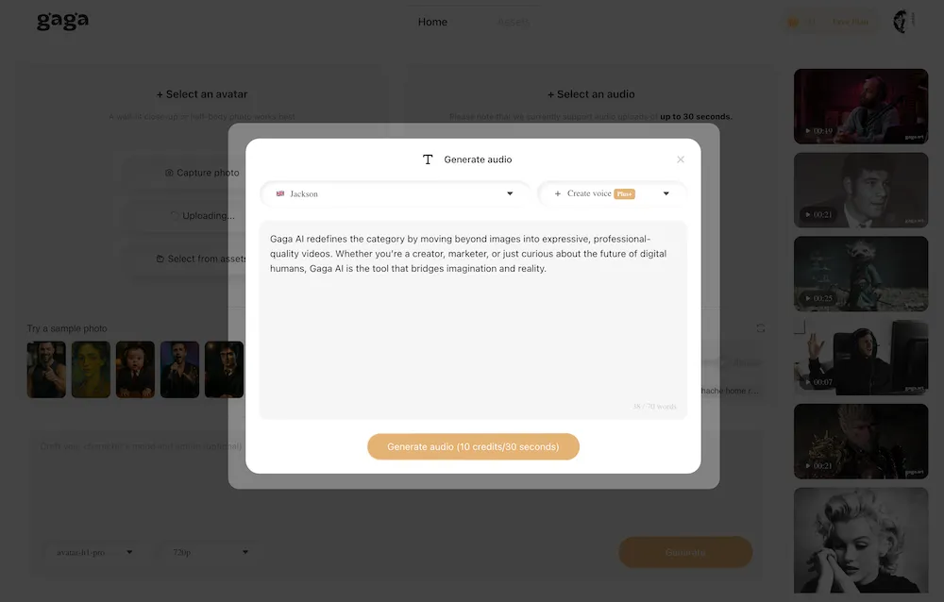Open the user profile avatar
The width and height of the screenshot is (944, 602).
tap(900, 22)
